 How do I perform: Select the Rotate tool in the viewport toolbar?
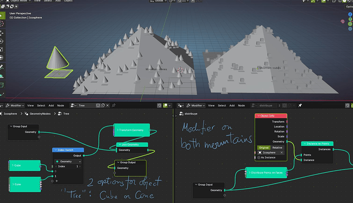point(2,41)
